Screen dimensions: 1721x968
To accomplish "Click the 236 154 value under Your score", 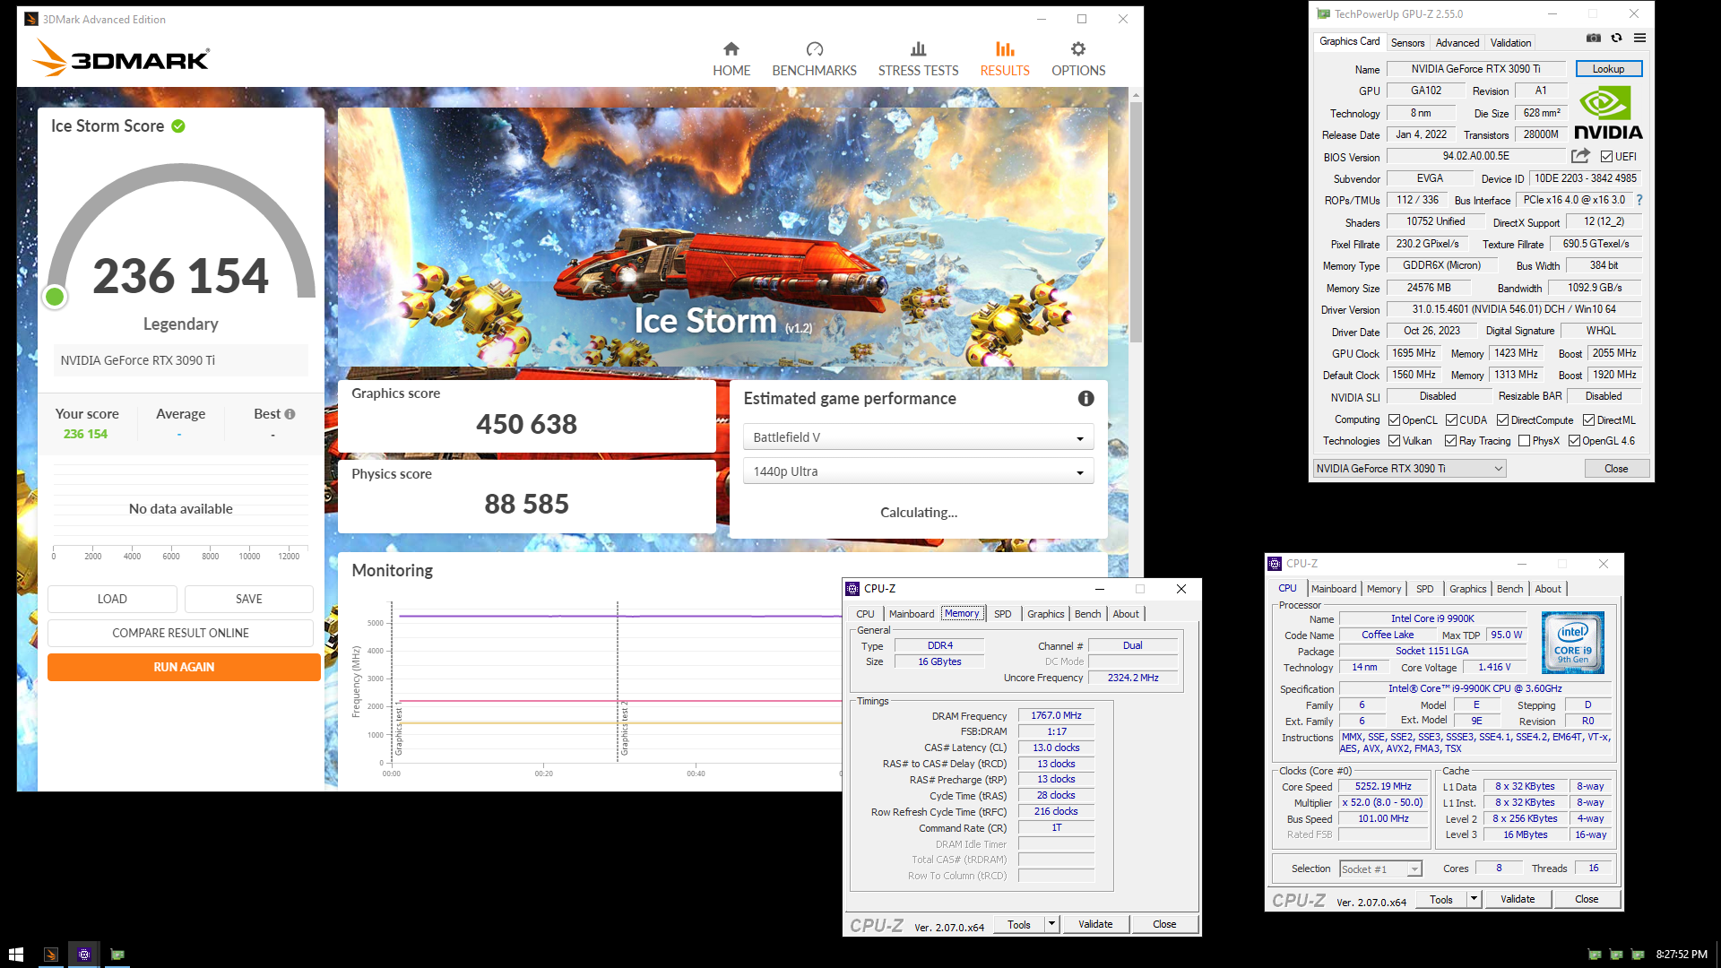I will coord(85,434).
